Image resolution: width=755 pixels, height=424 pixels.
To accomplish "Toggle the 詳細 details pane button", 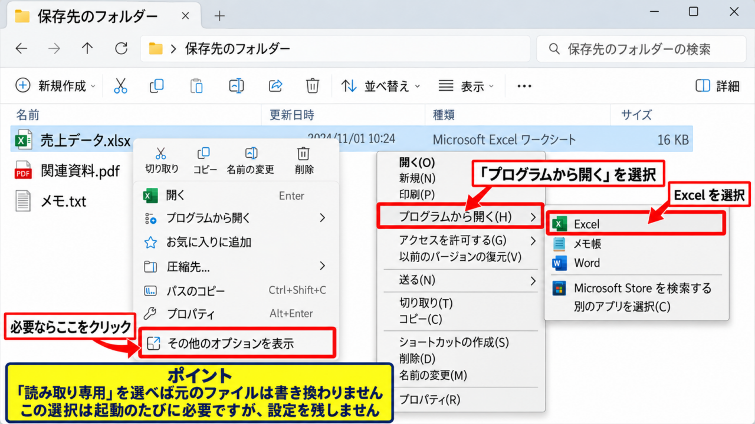I will click(717, 86).
